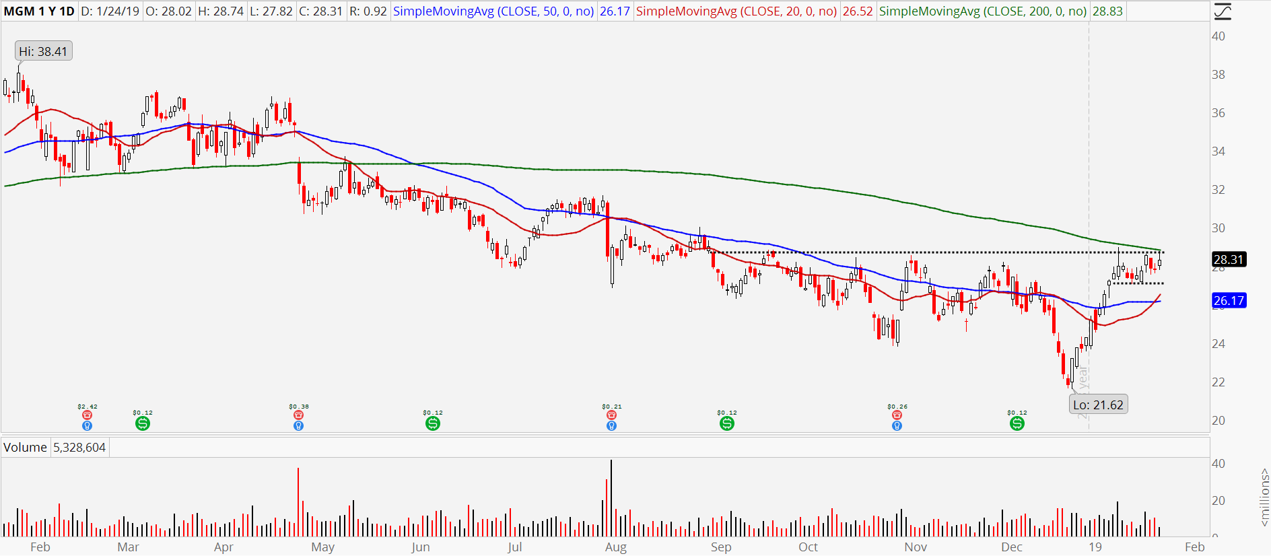The image size is (1271, 556).
Task: Click the Hi: 38.41 price bubble
Action: [x=43, y=51]
